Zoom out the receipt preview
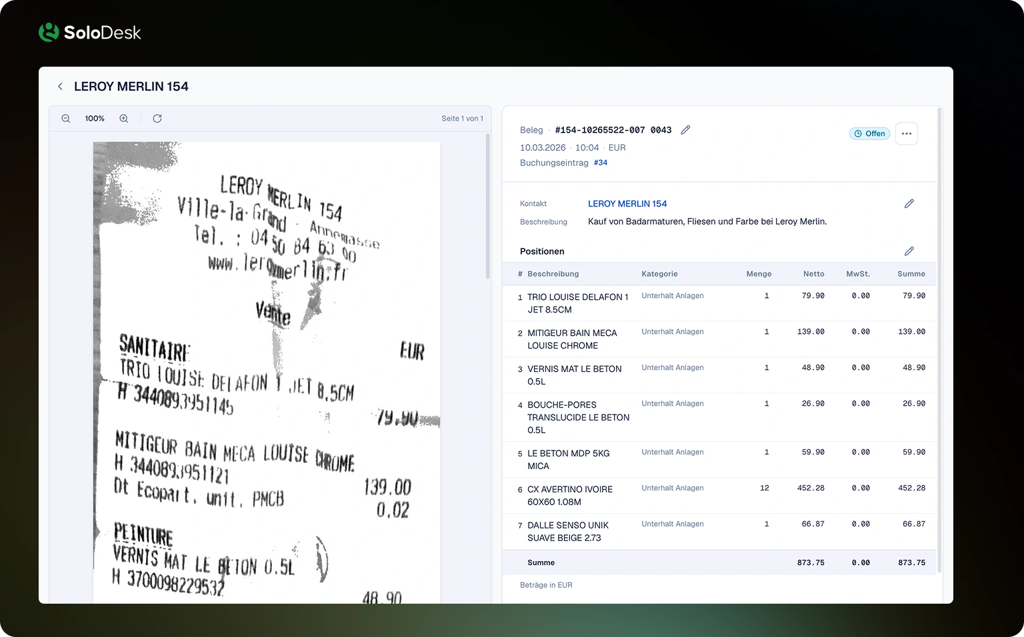 [x=66, y=119]
